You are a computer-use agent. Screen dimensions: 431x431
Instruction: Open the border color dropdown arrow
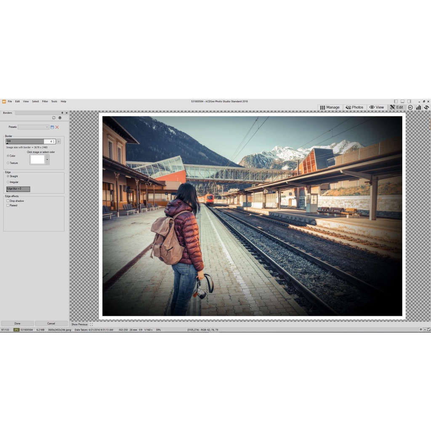(x=47, y=160)
